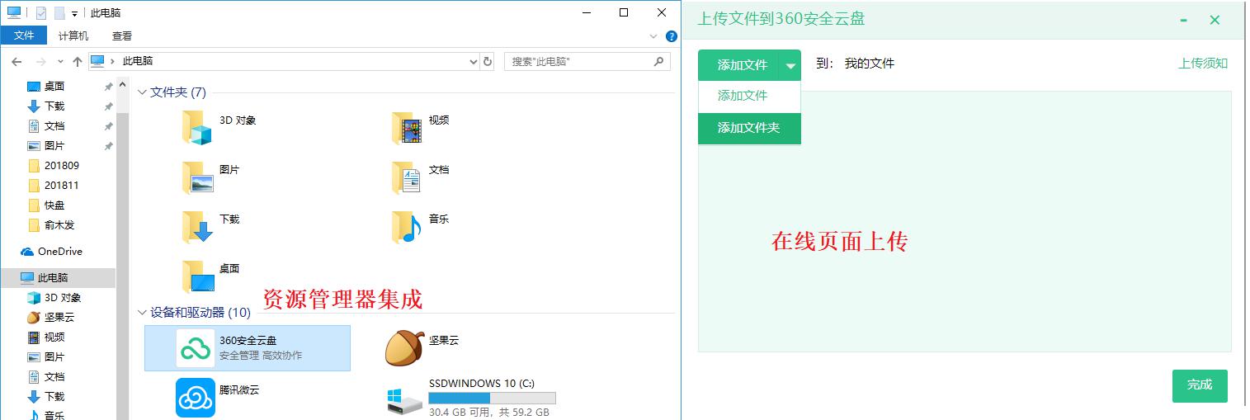Image resolution: width=1250 pixels, height=420 pixels.
Task: Collapse the 文件夹 (7) group
Action: (143, 92)
